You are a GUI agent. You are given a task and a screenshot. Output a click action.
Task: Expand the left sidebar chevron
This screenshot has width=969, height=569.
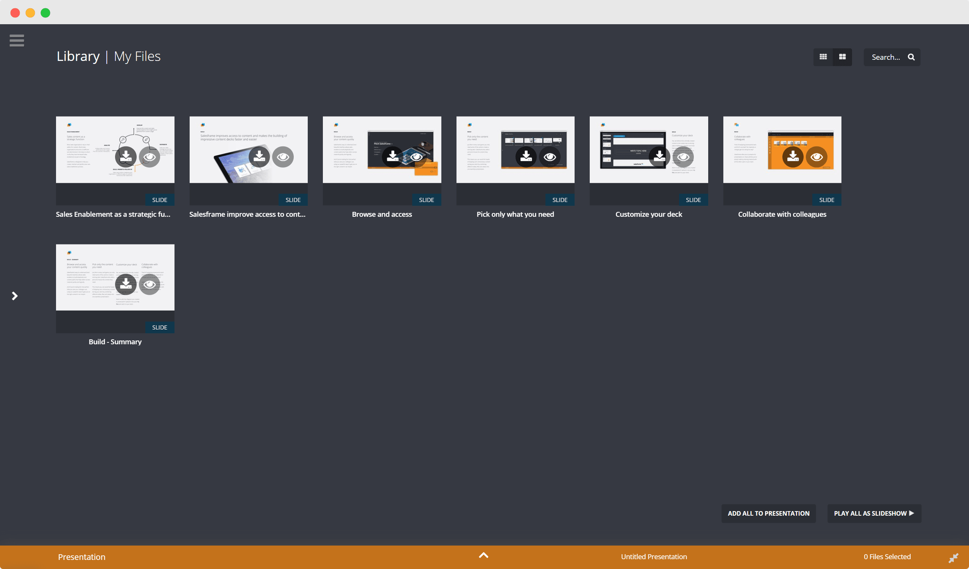point(15,295)
